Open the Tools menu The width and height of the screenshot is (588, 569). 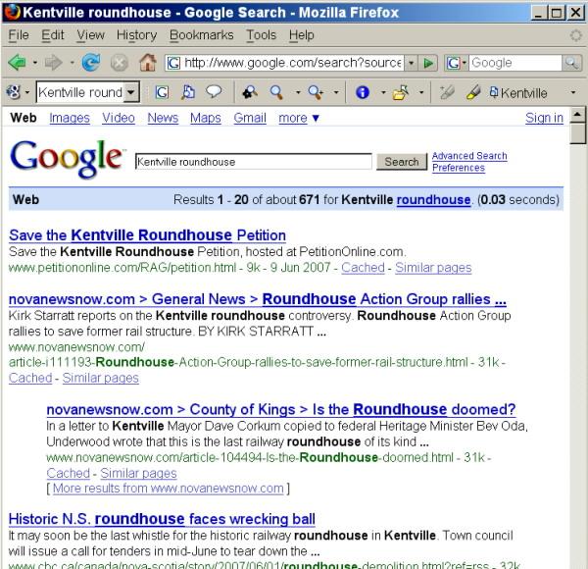[x=261, y=35]
